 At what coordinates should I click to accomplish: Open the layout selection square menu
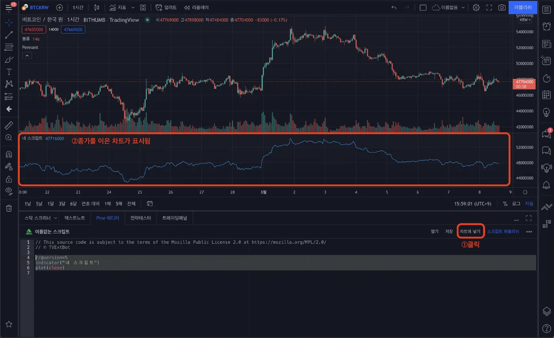tap(423, 8)
